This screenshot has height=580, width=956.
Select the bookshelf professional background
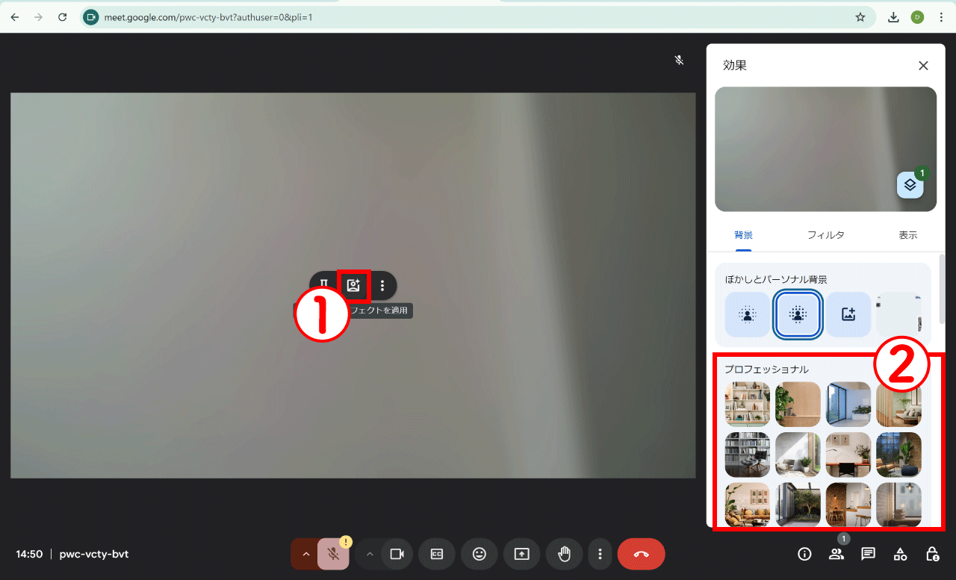tap(747, 404)
